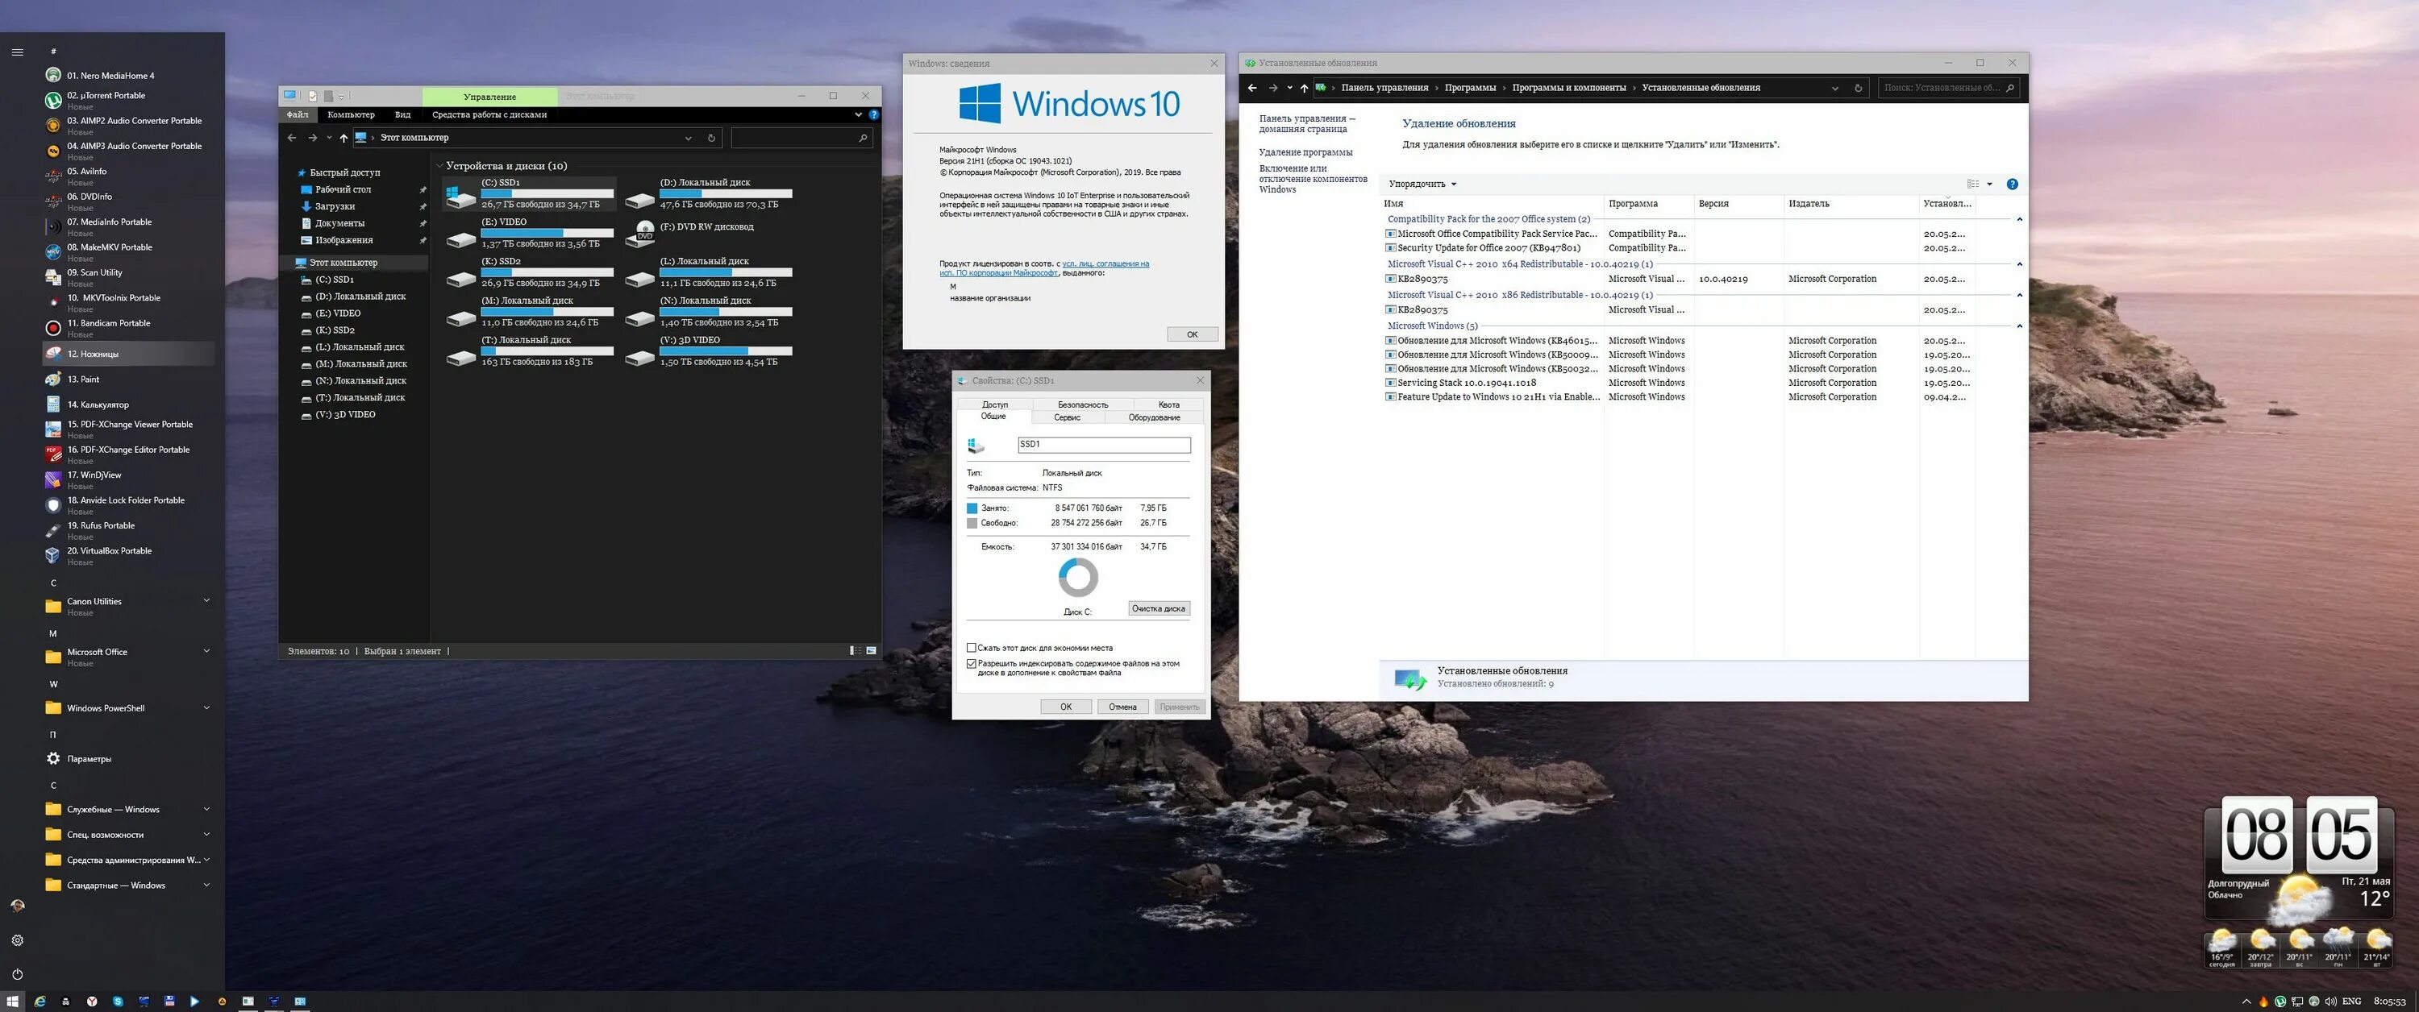Uncheck the file content indexing checkbox

click(972, 664)
